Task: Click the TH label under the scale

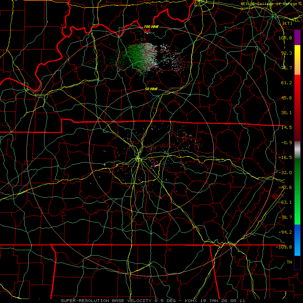Action: click(289, 262)
